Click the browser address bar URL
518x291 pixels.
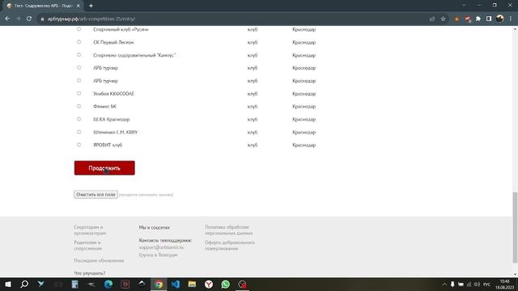(x=91, y=19)
